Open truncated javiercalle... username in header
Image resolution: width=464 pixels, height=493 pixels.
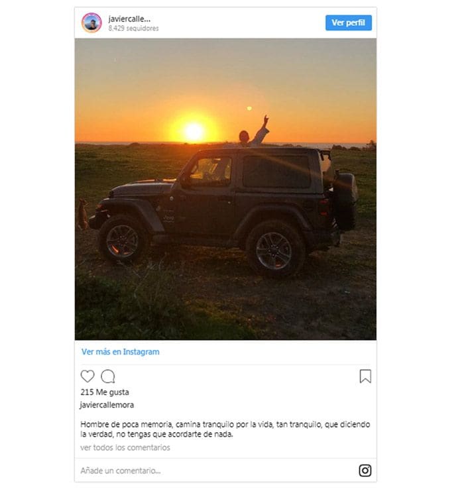(x=129, y=19)
